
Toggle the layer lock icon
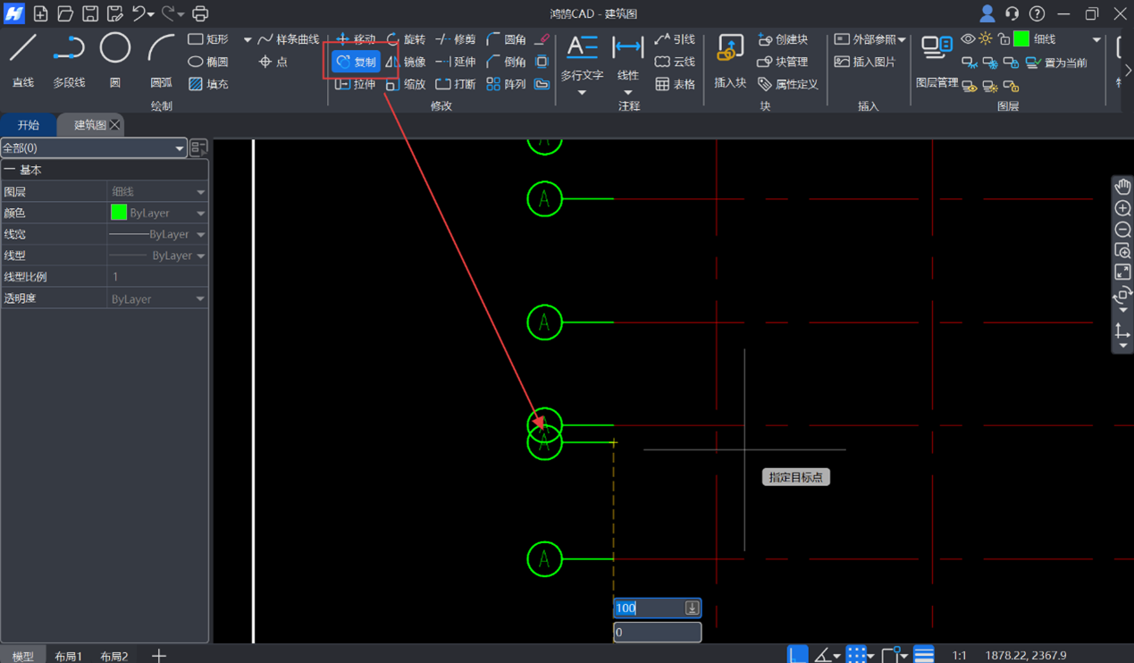1004,39
